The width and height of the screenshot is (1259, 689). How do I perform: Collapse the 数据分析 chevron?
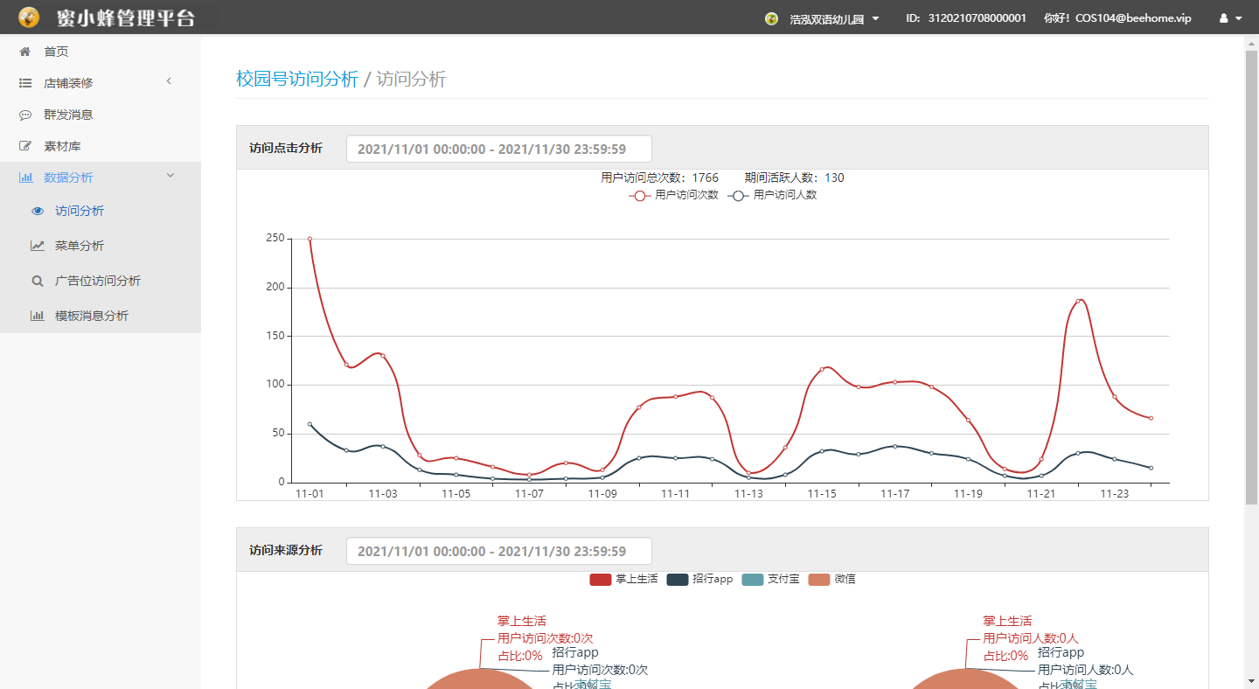click(x=170, y=176)
